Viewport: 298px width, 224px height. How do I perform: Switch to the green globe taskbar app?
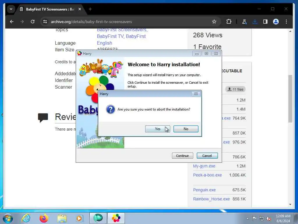pos(98,218)
